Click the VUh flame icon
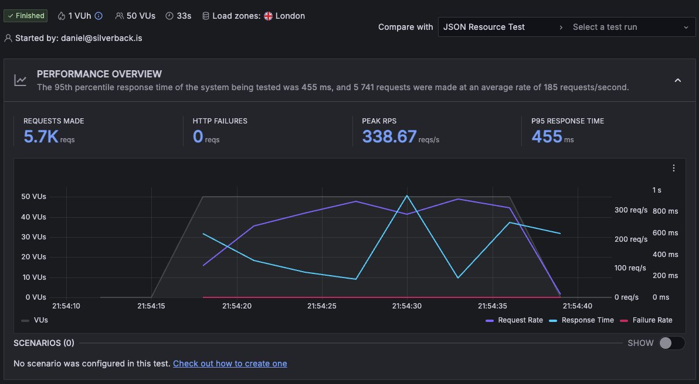 pyautogui.click(x=62, y=16)
